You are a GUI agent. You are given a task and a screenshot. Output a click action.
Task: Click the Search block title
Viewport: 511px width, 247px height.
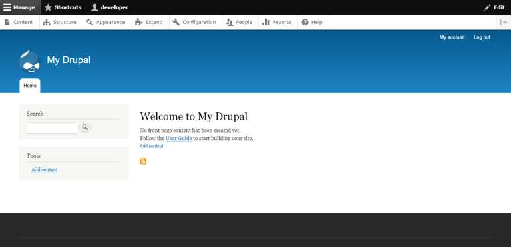[x=35, y=114]
